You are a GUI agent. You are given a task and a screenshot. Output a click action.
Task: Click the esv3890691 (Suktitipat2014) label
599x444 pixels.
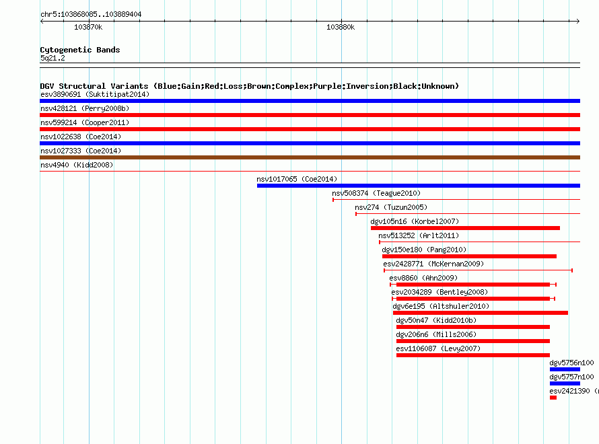point(95,94)
